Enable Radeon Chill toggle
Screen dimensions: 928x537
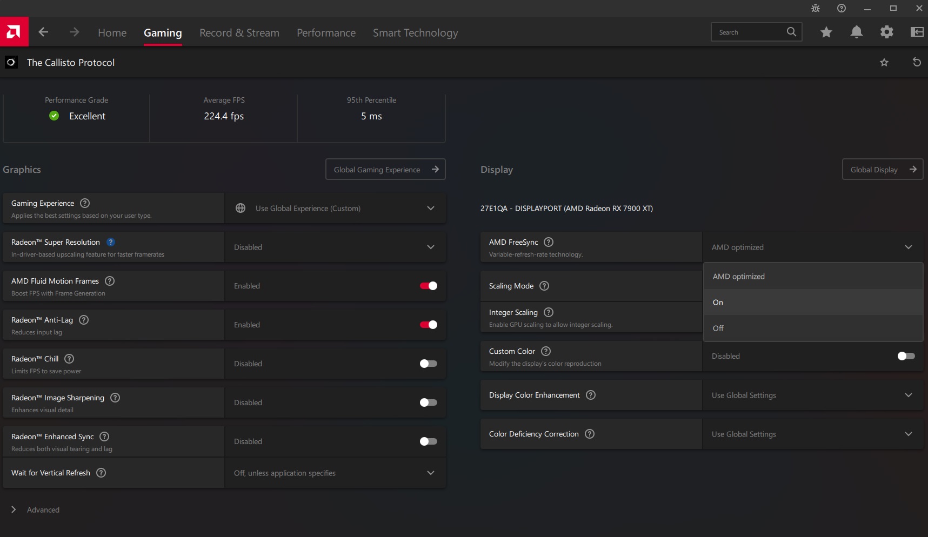click(x=429, y=364)
